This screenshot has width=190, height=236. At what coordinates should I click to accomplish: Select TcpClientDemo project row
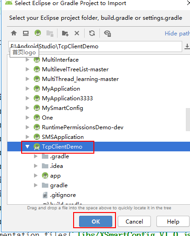98,147
